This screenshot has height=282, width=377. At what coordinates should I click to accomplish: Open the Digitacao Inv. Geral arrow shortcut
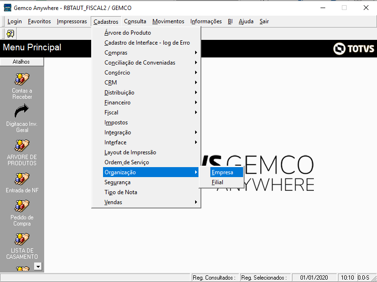[22, 111]
